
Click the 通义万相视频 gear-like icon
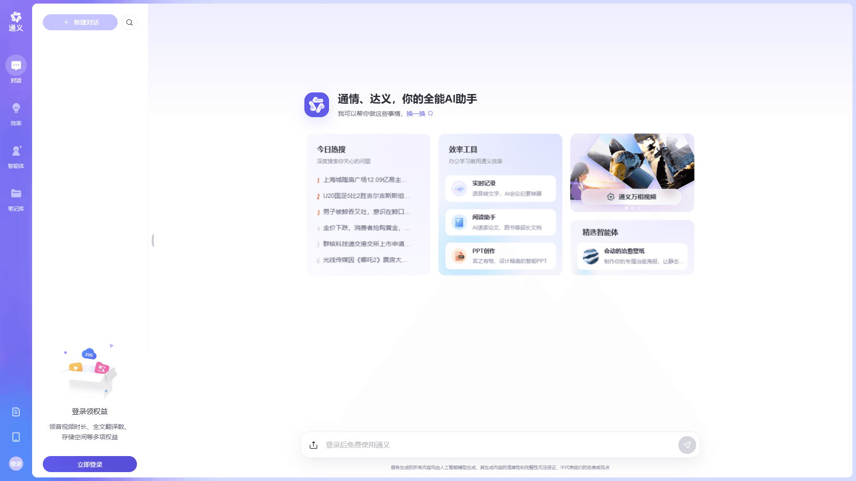611,197
